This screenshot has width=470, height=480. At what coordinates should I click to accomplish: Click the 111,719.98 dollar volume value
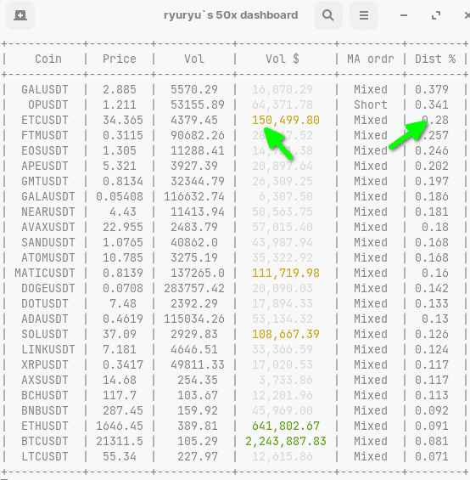coord(286,273)
